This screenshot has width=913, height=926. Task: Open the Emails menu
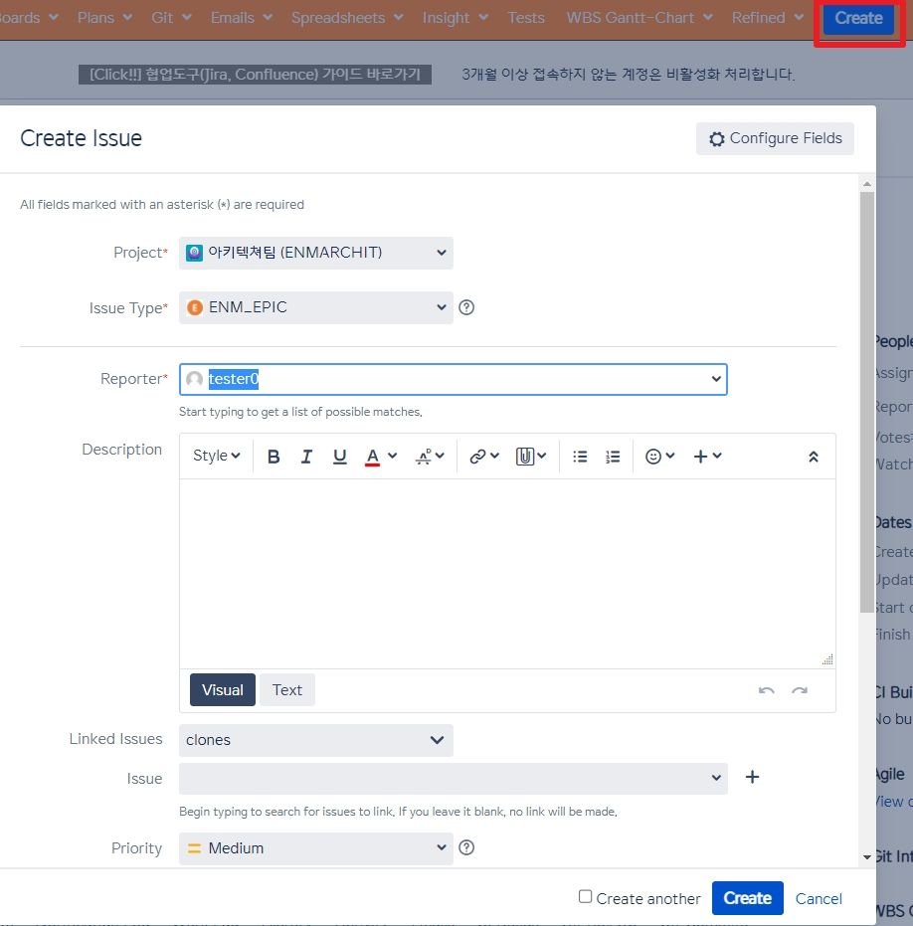tap(242, 18)
